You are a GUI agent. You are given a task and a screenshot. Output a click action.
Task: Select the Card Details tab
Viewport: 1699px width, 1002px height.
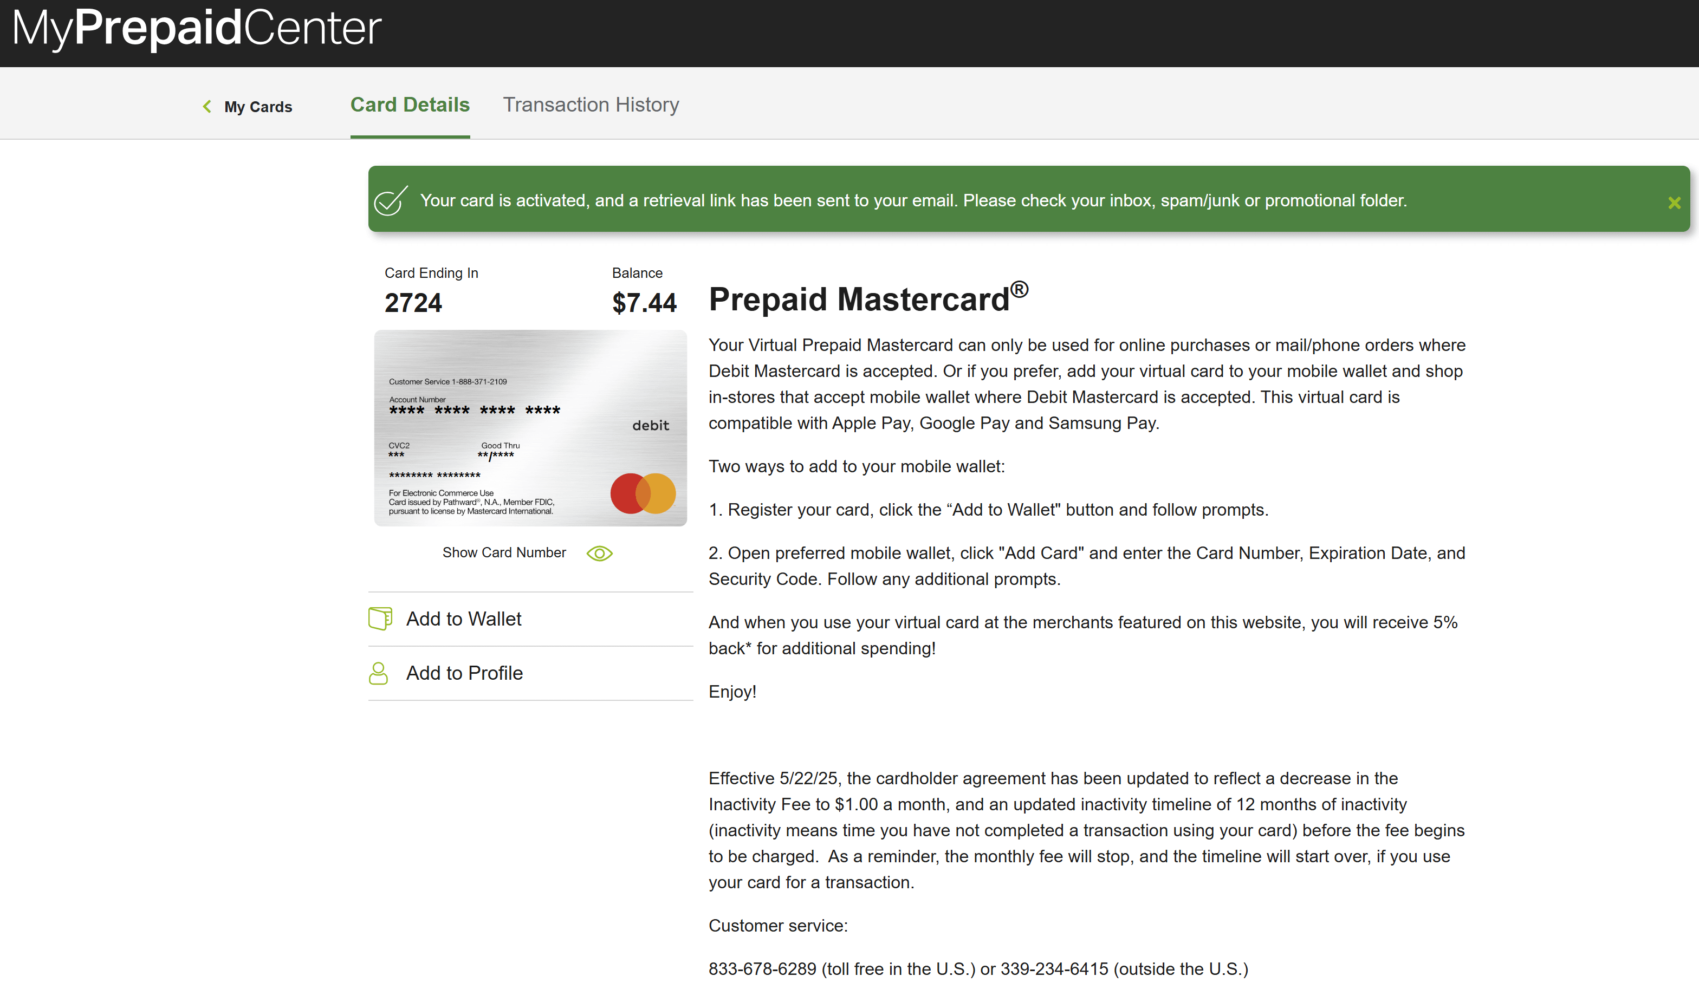pos(409,105)
